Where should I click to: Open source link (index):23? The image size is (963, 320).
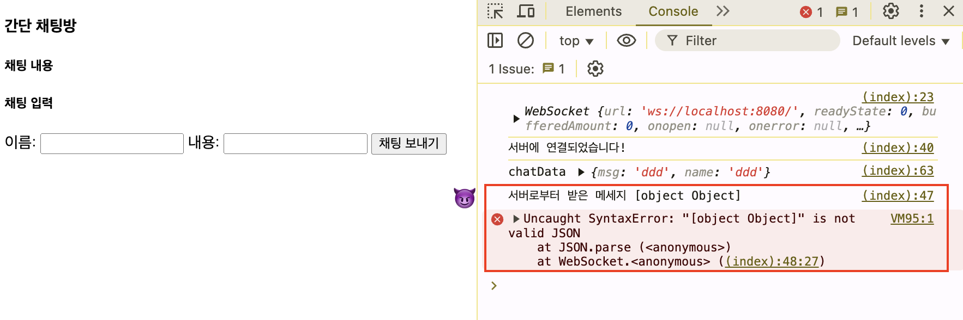[x=898, y=97]
